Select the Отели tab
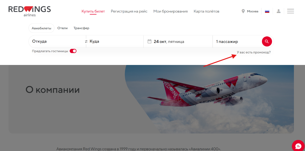 coord(62,28)
